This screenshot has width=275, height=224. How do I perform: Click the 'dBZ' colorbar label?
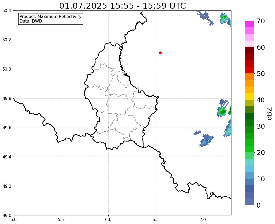click(270, 114)
